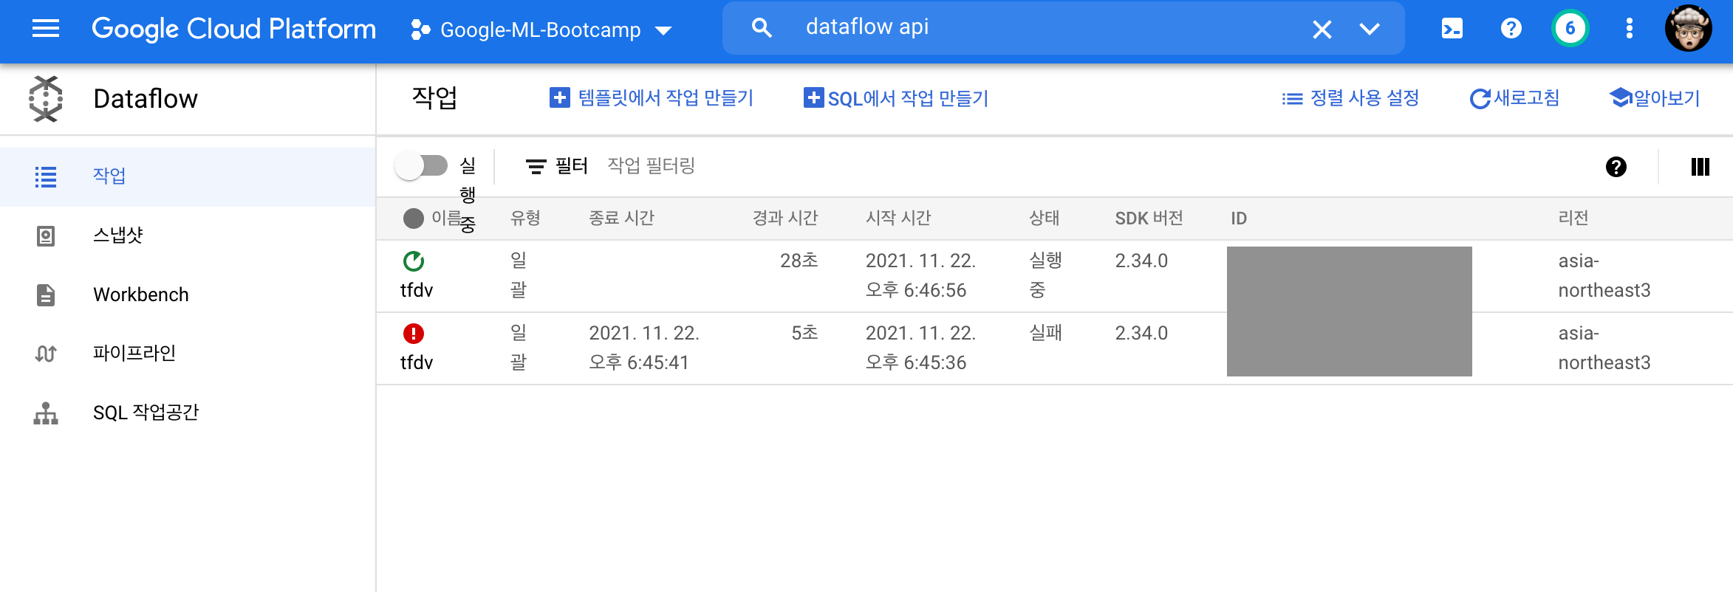Image resolution: width=1733 pixels, height=592 pixels.
Task: Sort by the 종료 시간 column header
Action: pyautogui.click(x=621, y=218)
